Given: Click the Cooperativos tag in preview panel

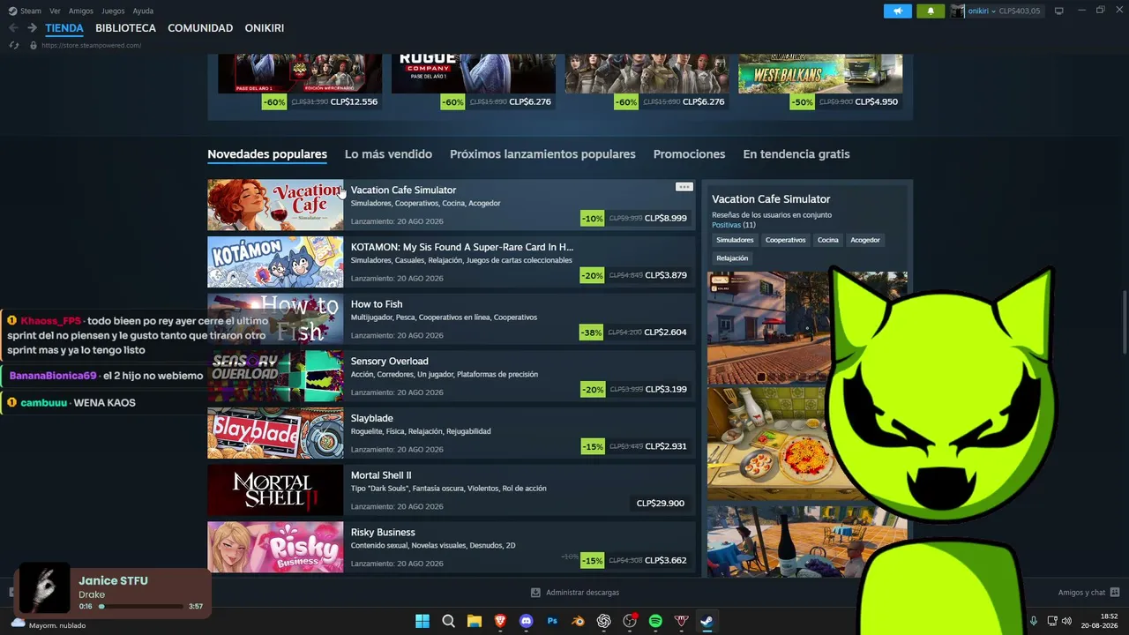Looking at the screenshot, I should click(x=785, y=240).
